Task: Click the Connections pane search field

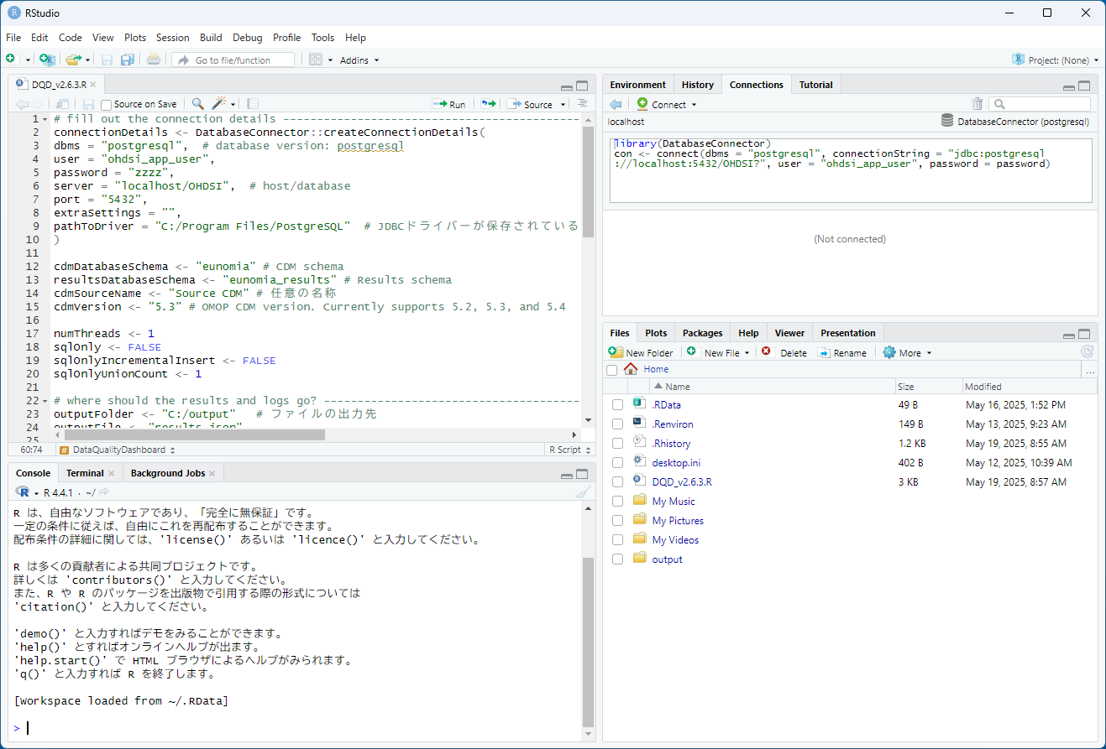Action: (1040, 104)
